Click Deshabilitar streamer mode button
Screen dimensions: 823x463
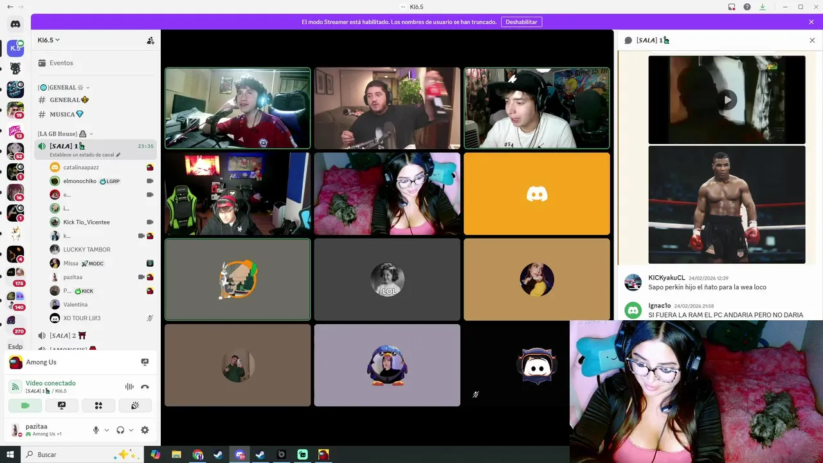pyautogui.click(x=521, y=22)
